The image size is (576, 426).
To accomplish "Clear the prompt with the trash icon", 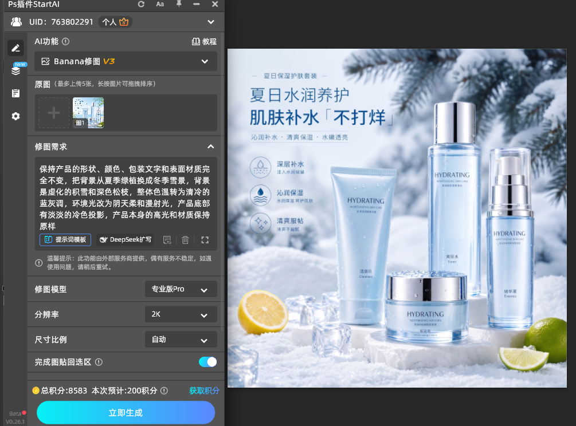I will (185, 240).
